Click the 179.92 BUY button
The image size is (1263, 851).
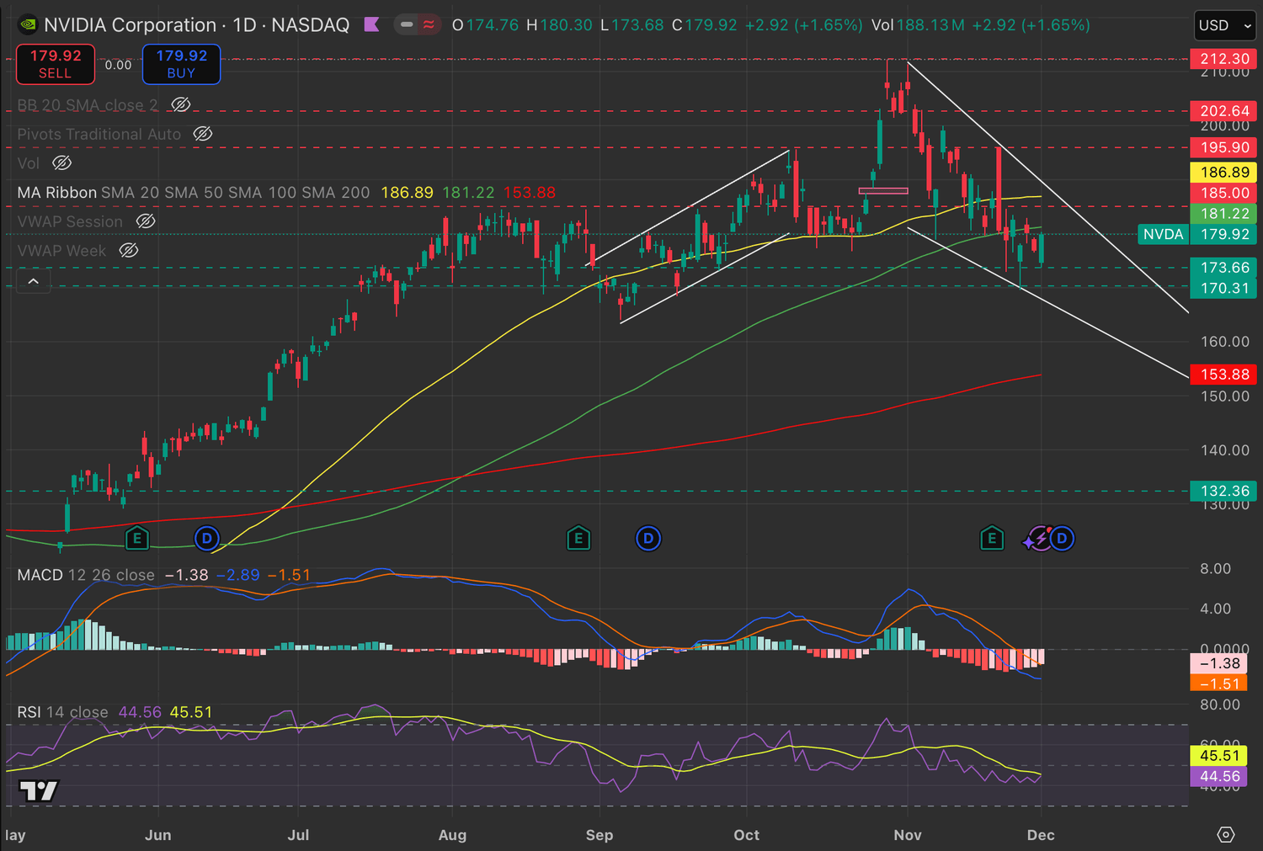[x=182, y=64]
